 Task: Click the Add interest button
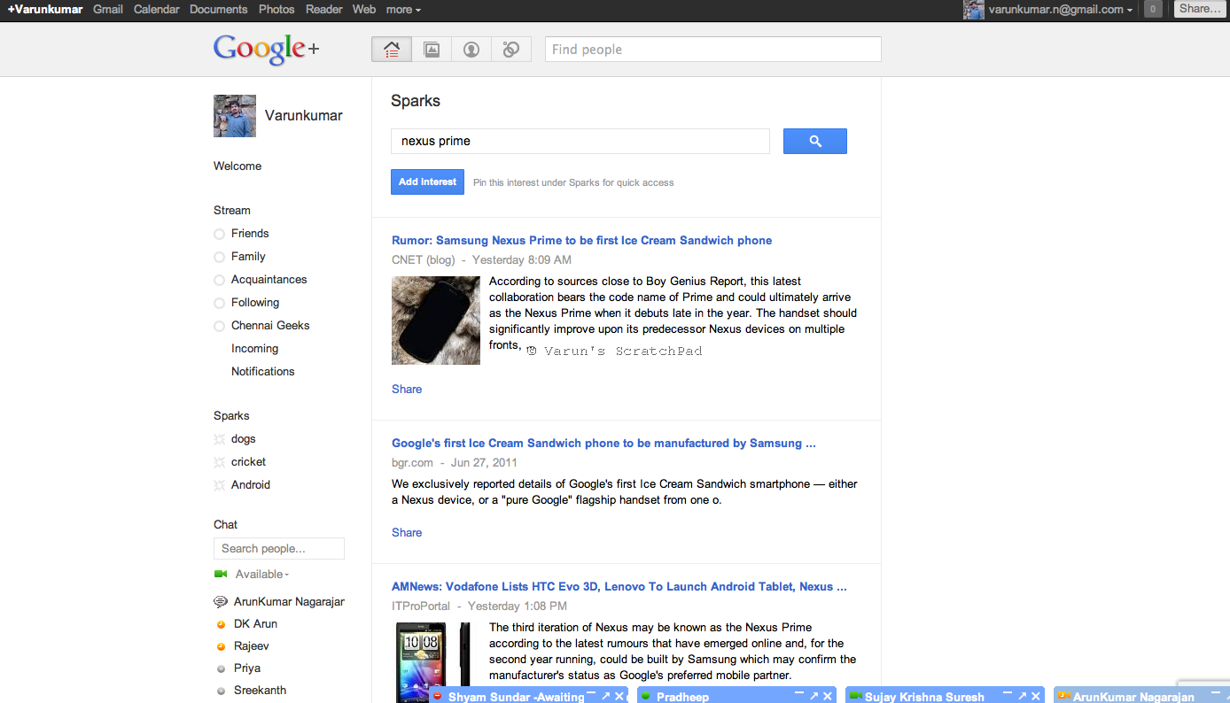pyautogui.click(x=427, y=182)
